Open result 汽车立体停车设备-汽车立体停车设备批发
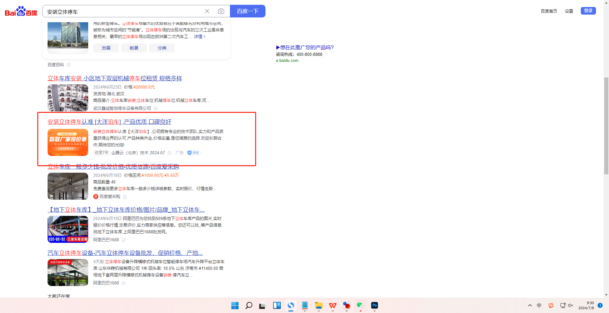 125,253
